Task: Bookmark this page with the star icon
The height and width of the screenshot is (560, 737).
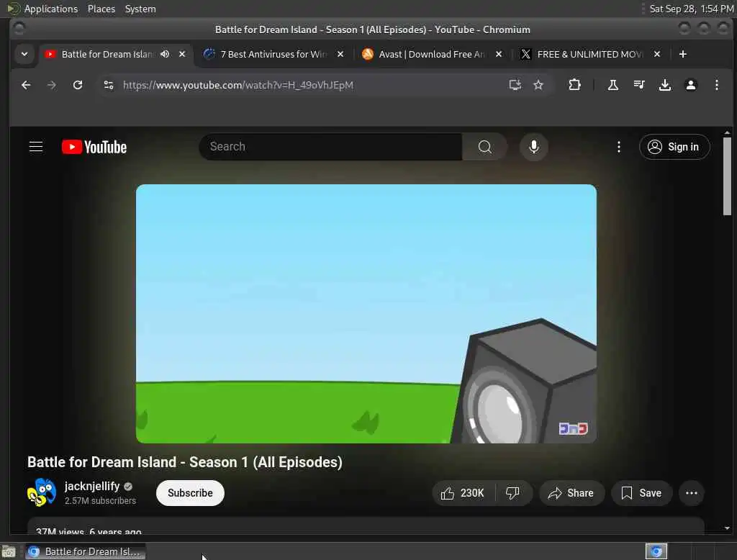Action: tap(538, 85)
